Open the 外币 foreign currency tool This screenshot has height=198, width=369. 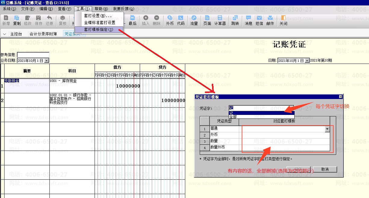[x=170, y=20]
